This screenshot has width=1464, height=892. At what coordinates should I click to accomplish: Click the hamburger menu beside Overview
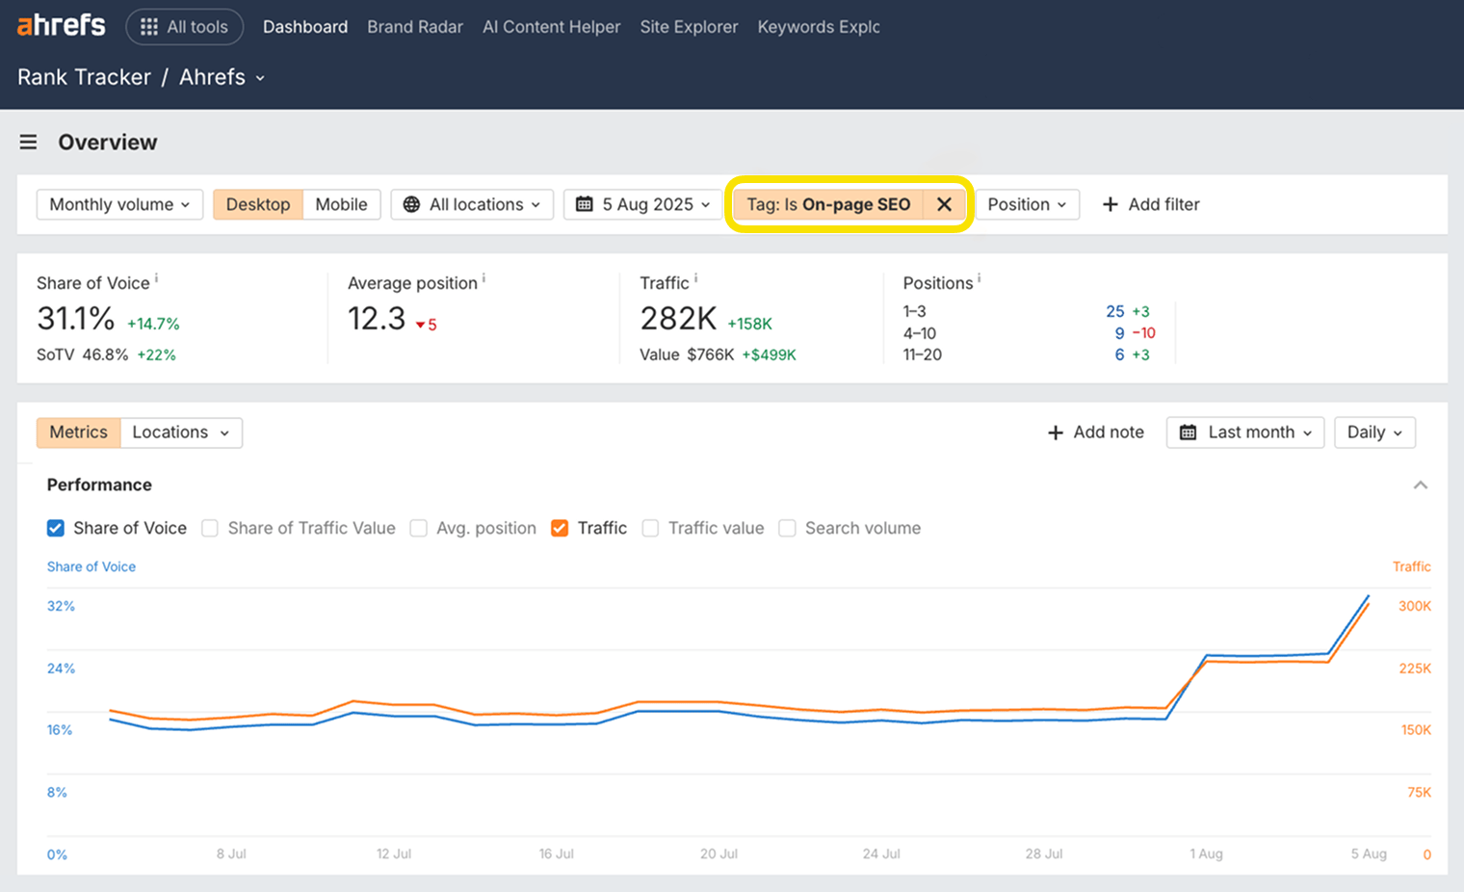coord(28,142)
